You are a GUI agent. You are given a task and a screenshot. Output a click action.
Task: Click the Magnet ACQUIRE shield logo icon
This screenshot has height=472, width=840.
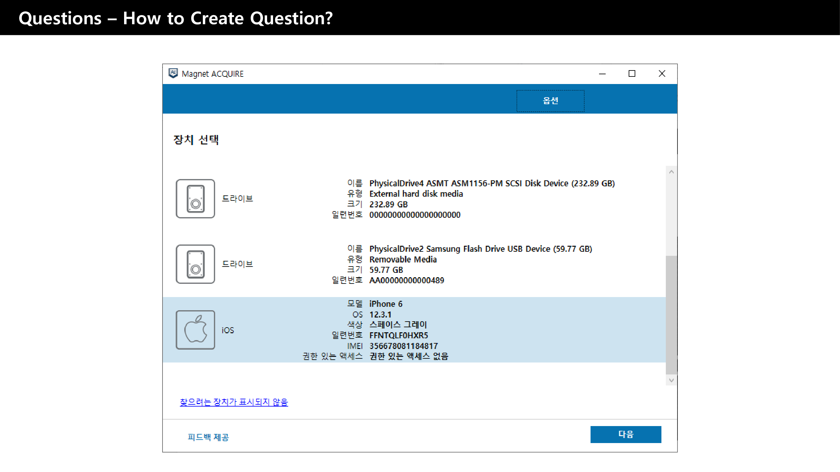click(x=173, y=73)
